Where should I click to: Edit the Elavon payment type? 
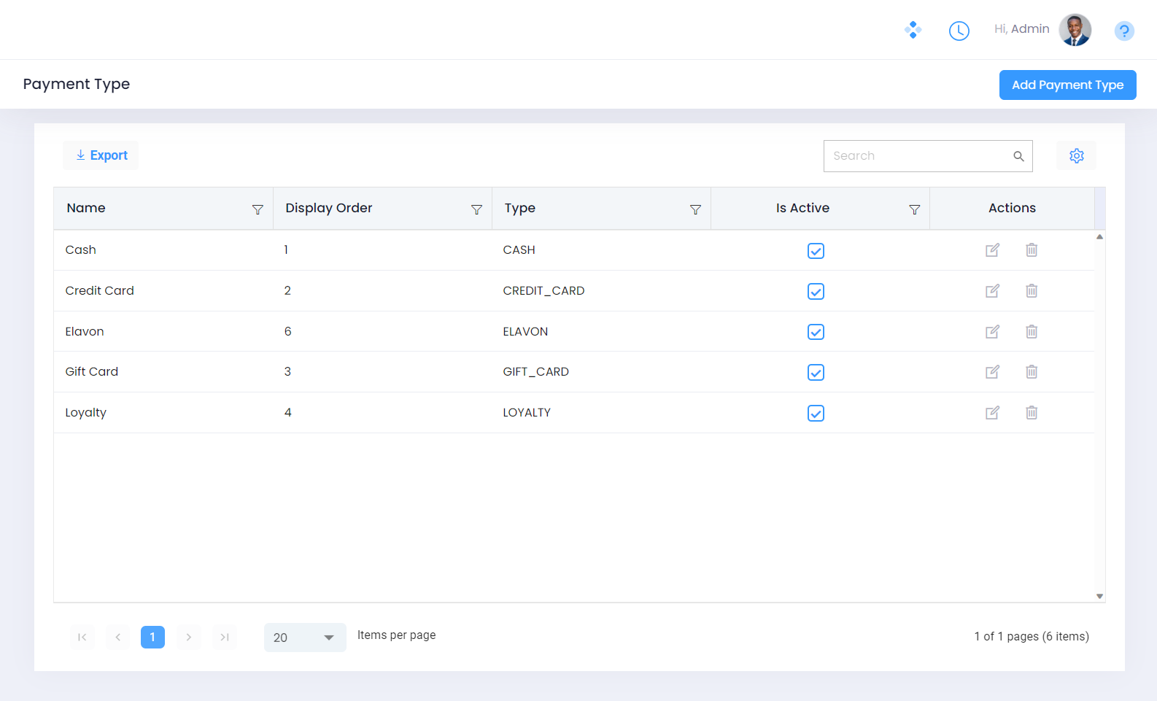[x=992, y=332]
